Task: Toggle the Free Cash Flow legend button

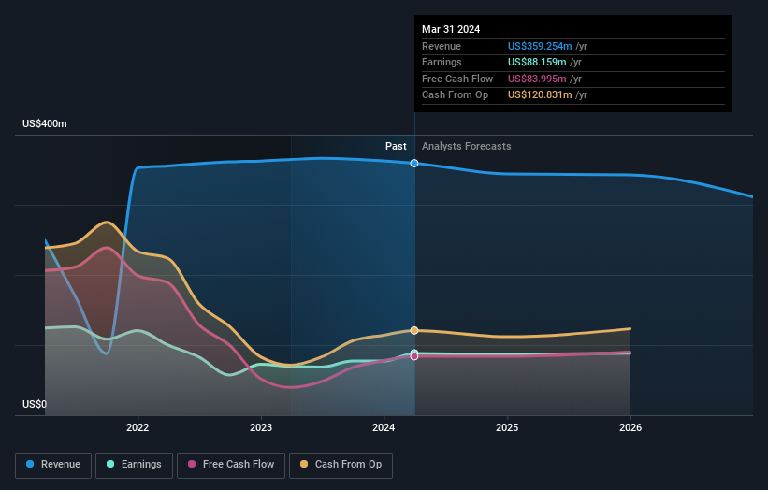Action: pos(231,465)
